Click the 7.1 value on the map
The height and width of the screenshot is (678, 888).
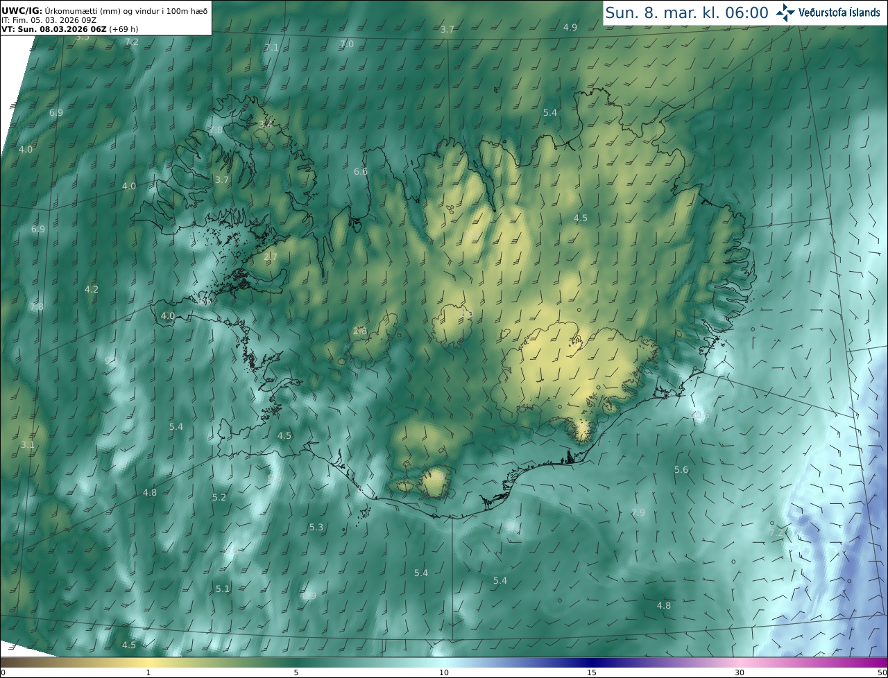(x=271, y=47)
